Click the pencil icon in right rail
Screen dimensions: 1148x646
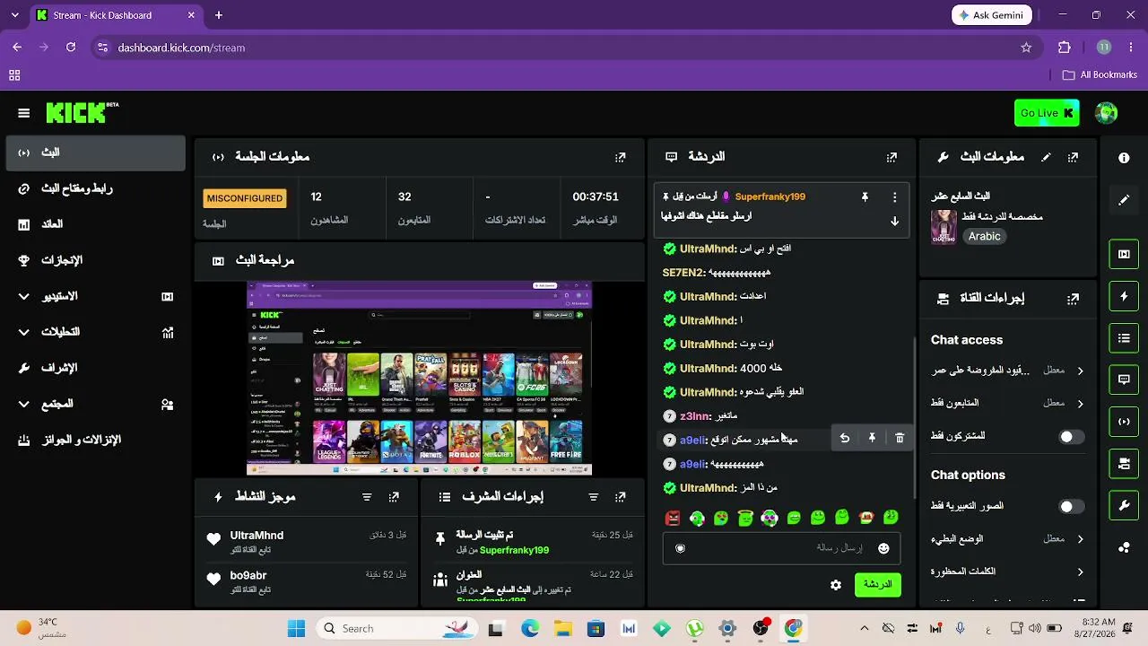coord(1124,200)
